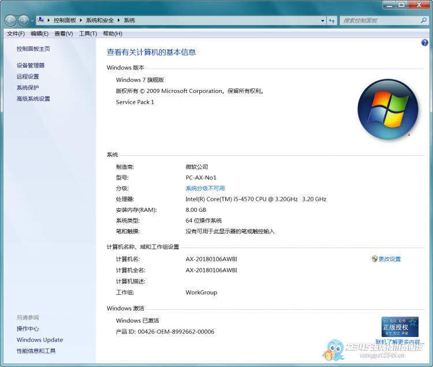Click the model value PC-AX-No1
Screen dimensions: 433x367
(201, 178)
